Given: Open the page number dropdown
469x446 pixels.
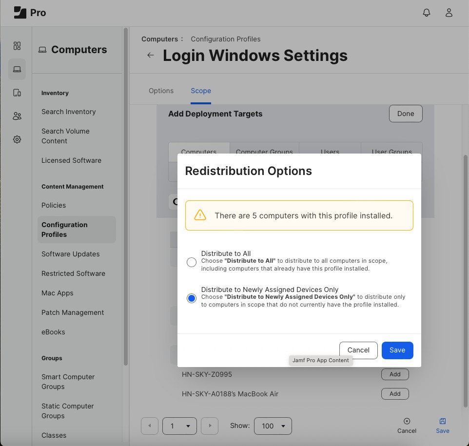Looking at the screenshot, I should 179,426.
